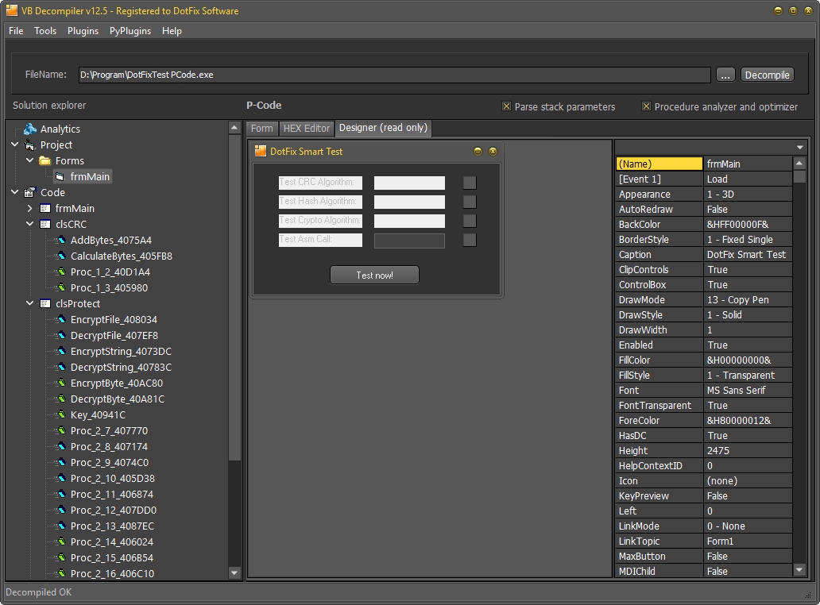Click the VB Decompiler title bar app icon
The height and width of the screenshot is (605, 820).
click(11, 10)
